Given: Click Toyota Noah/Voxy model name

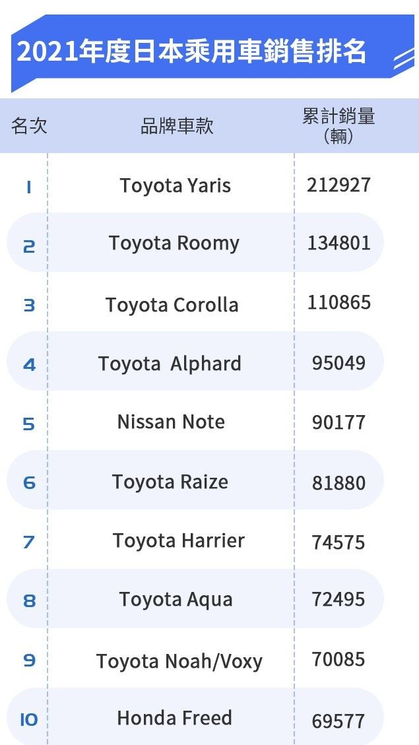Looking at the screenshot, I should [x=179, y=661].
